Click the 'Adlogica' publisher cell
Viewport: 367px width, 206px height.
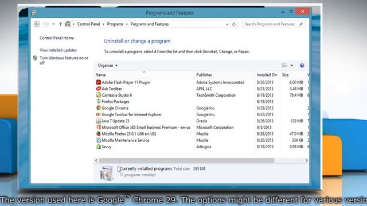point(204,146)
